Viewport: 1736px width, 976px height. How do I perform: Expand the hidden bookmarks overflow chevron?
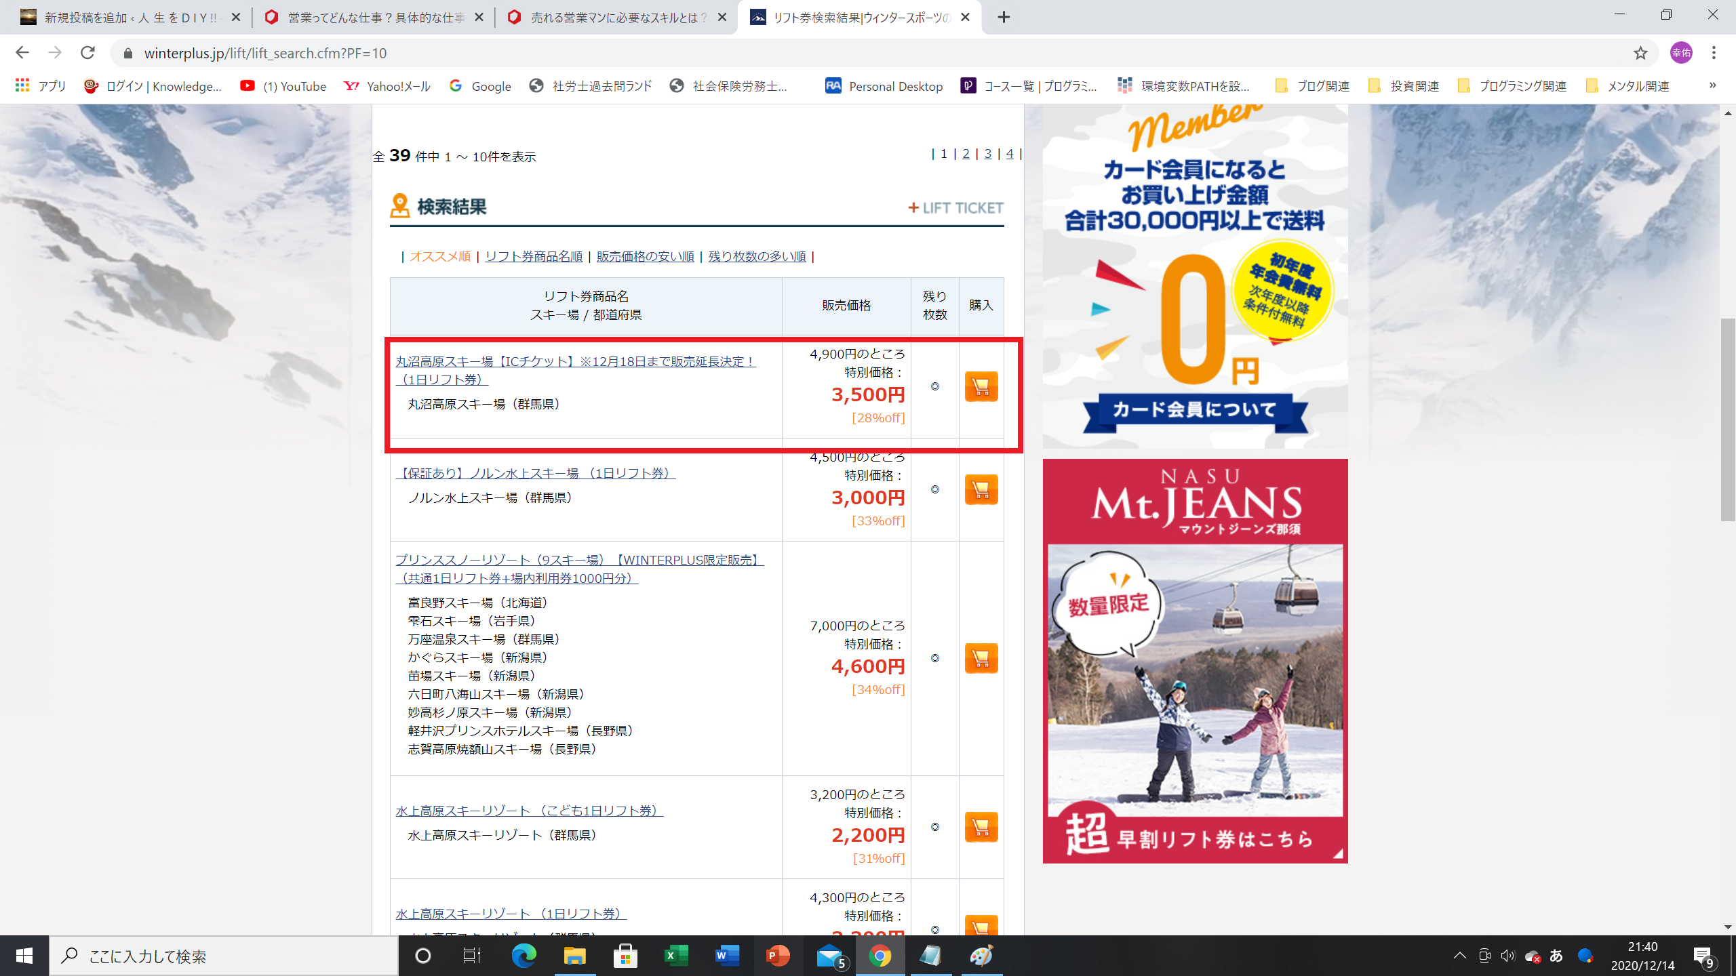pyautogui.click(x=1712, y=85)
